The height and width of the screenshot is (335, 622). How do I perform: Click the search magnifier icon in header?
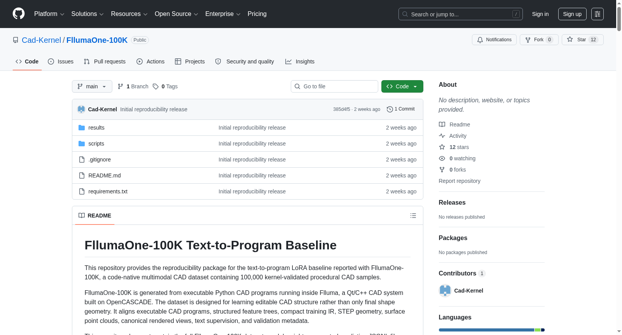(x=405, y=14)
